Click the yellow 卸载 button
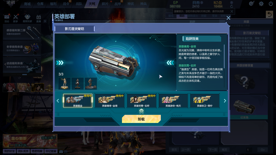This screenshot has width=276, height=155. (141, 119)
